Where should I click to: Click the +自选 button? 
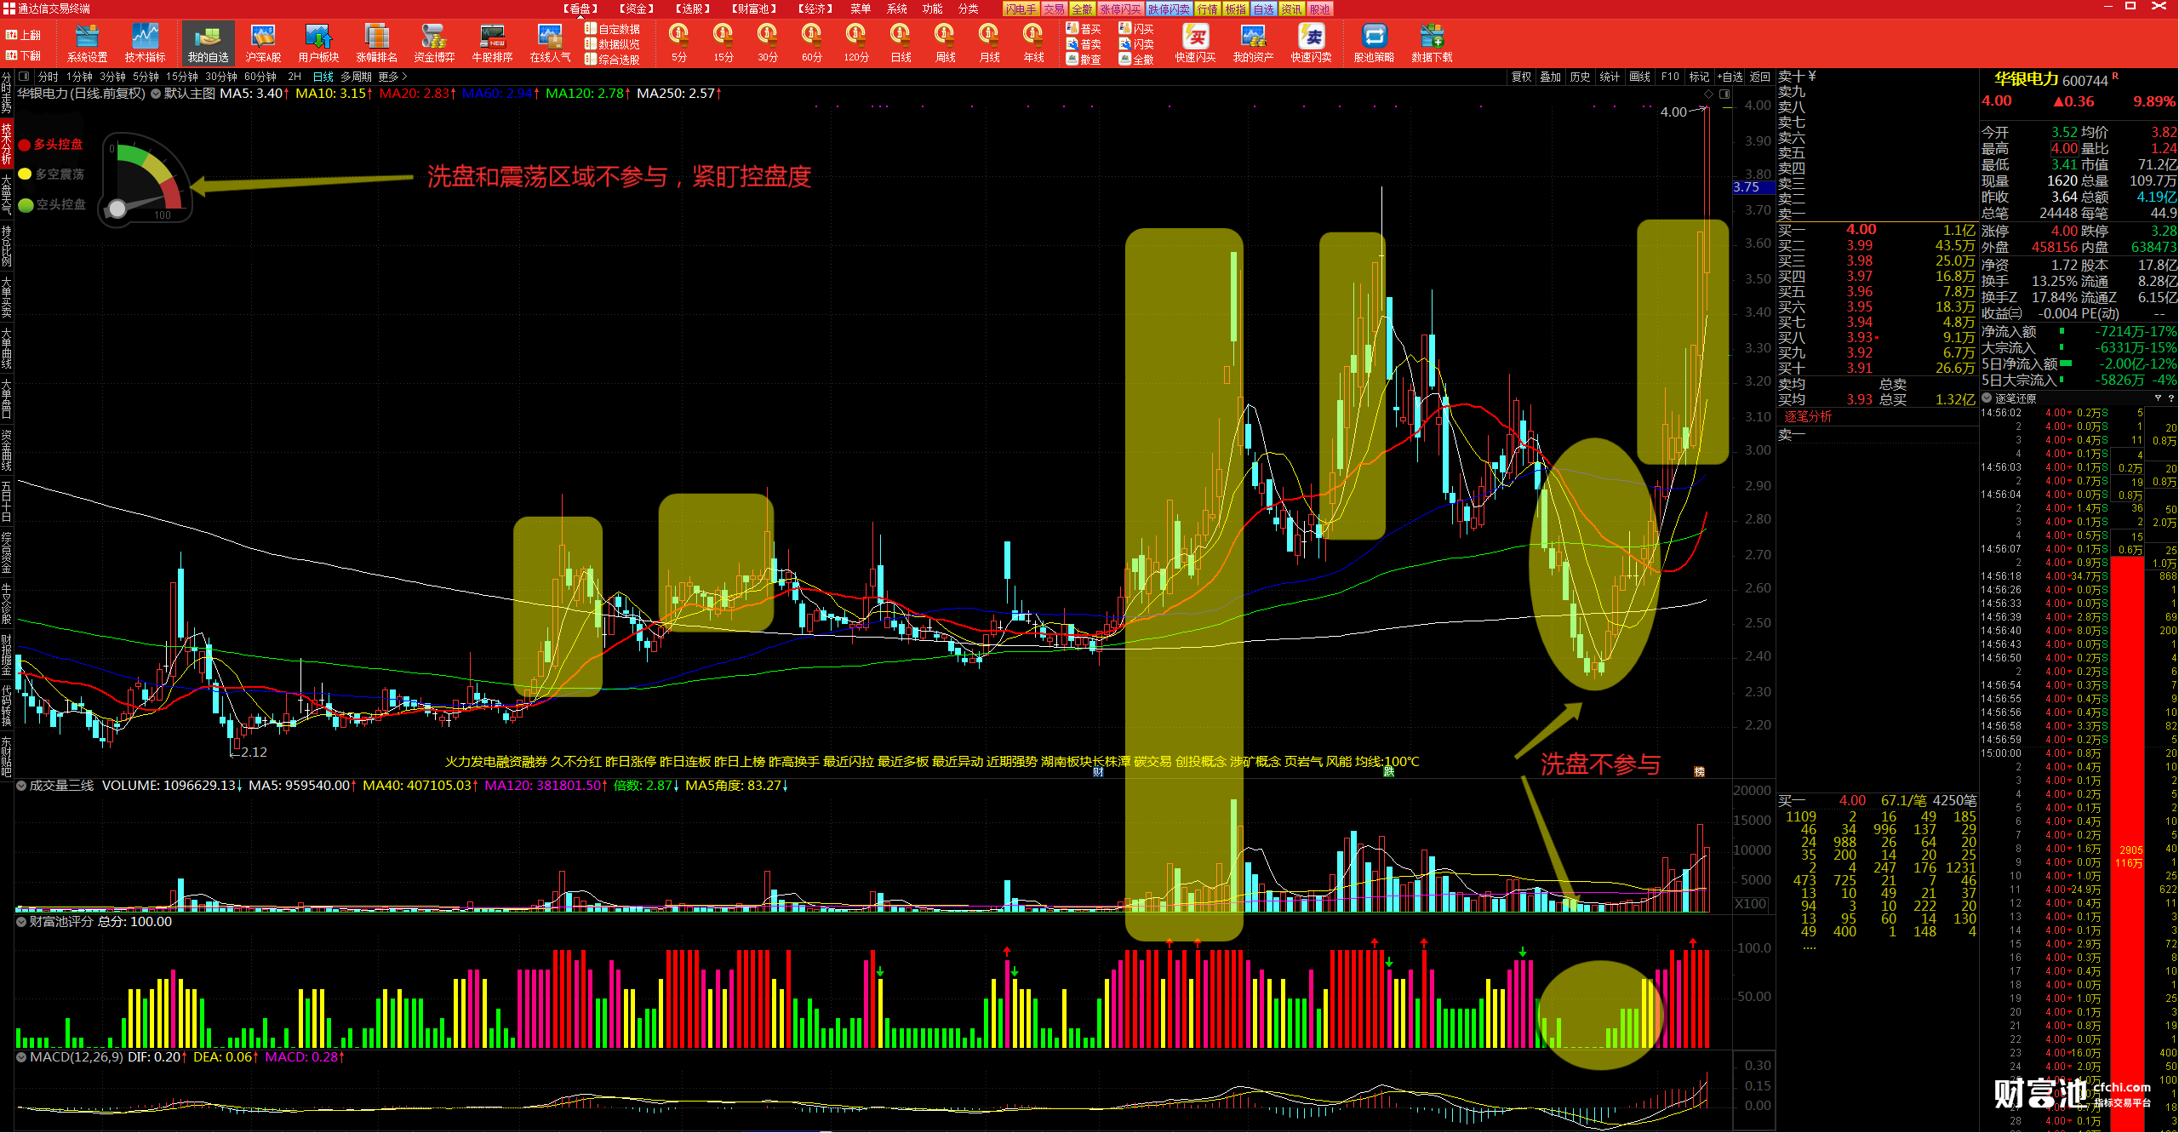1730,77
